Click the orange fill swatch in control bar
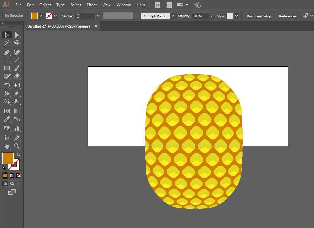Viewport: 314px width, 228px height. [x=34, y=16]
